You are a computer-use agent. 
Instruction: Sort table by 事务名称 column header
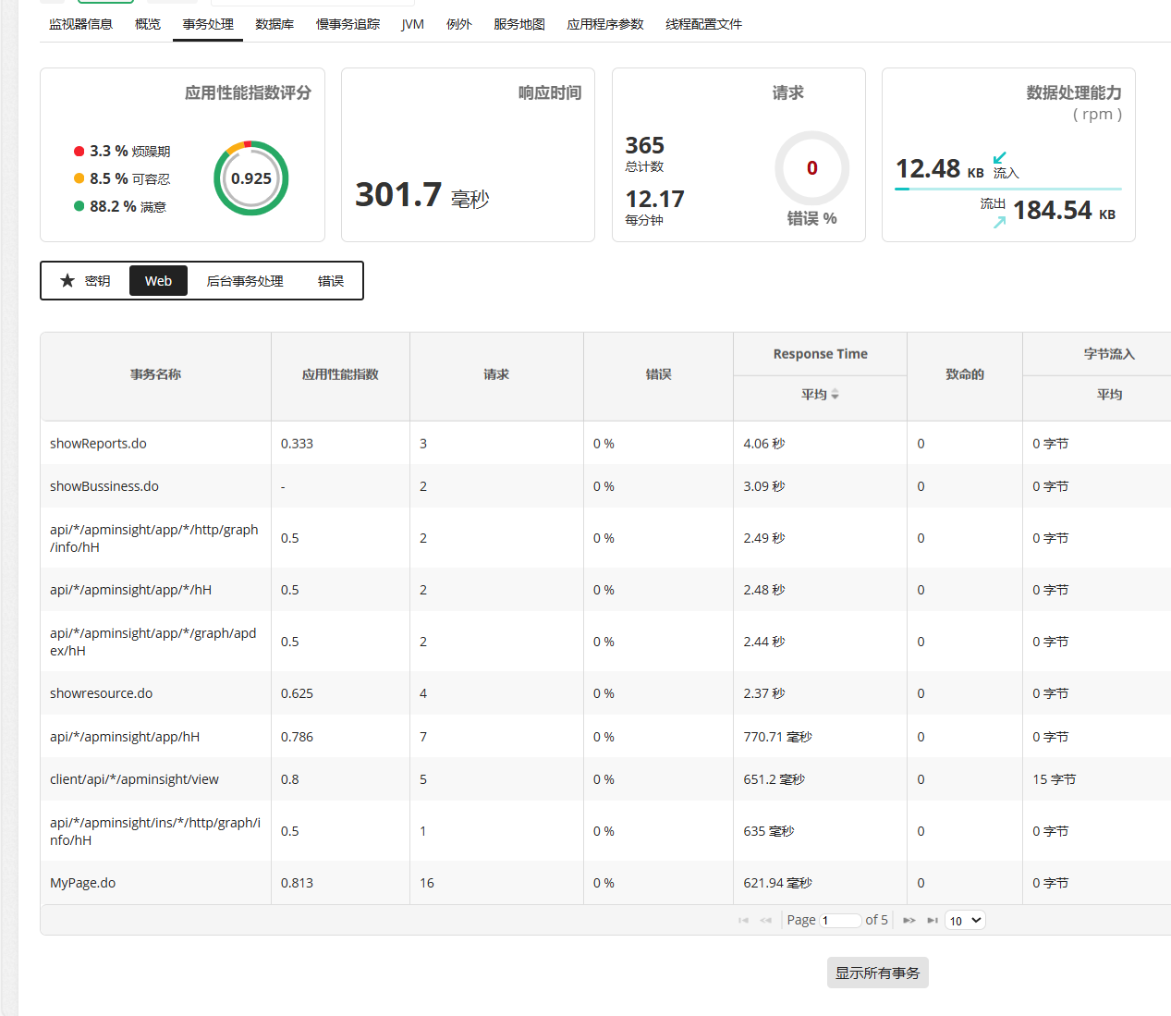(155, 374)
